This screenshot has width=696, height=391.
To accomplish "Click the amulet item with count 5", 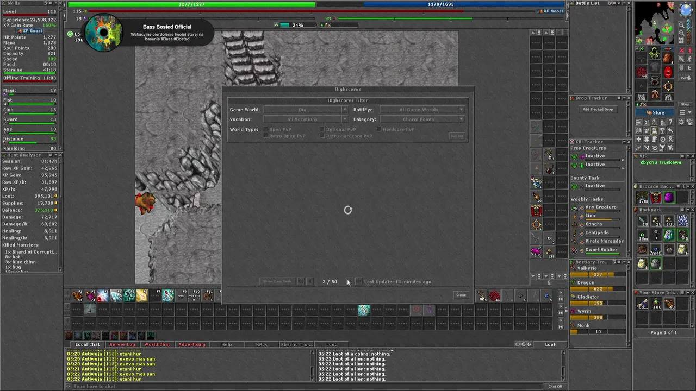I will [683, 235].
